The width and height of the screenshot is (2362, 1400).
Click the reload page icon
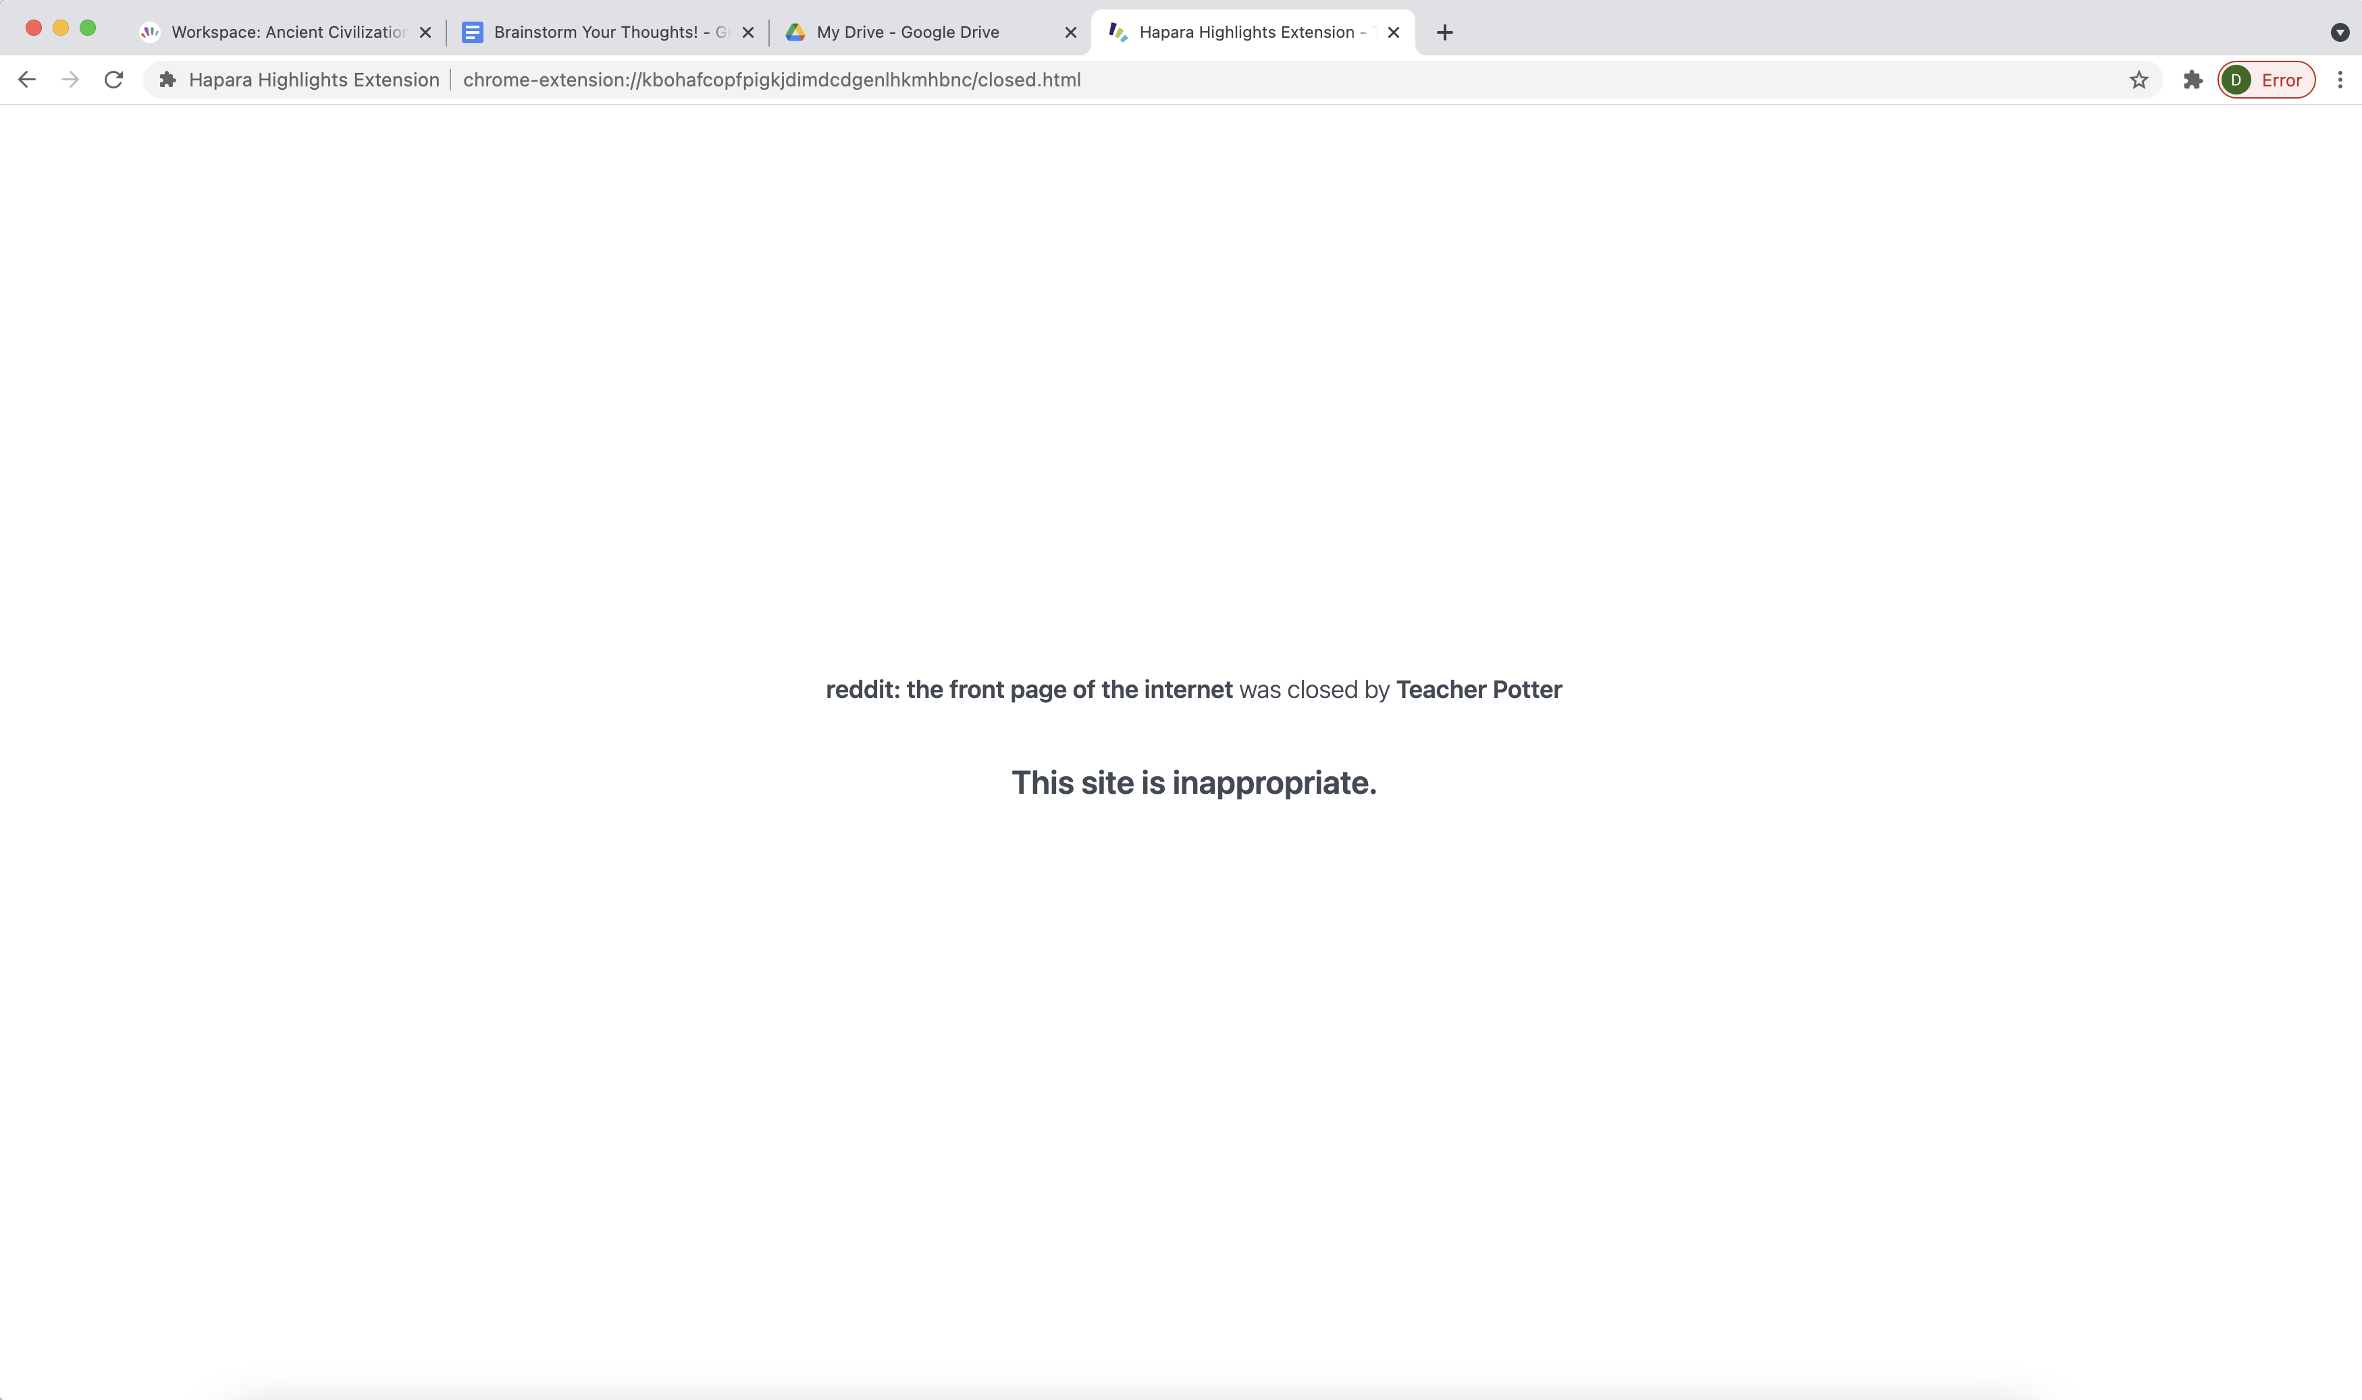pos(112,79)
